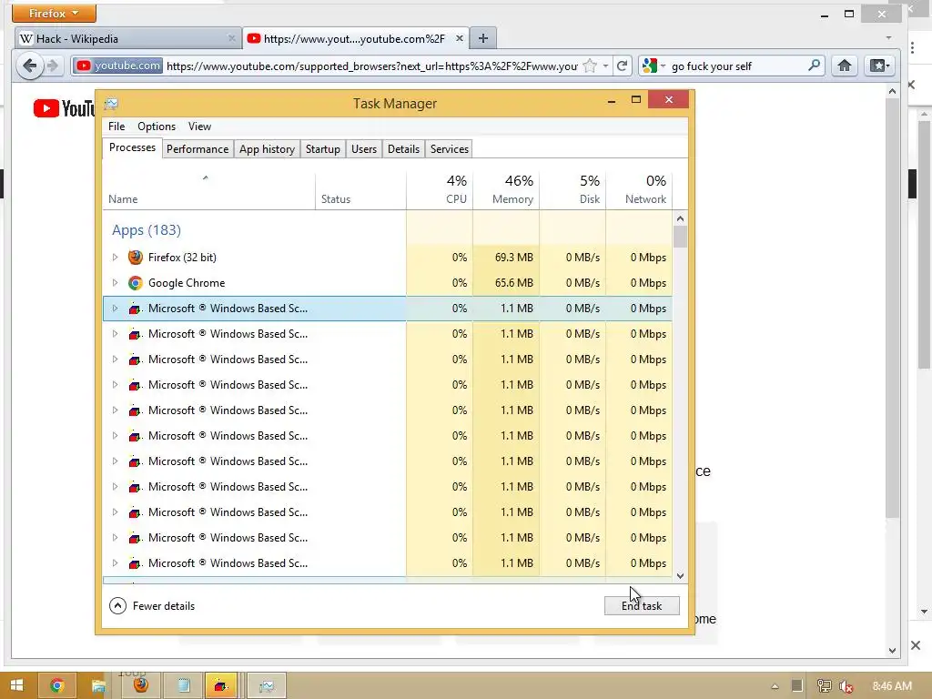The width and height of the screenshot is (932, 699).
Task: Open the URL history dropdown arrow
Action: tap(605, 66)
